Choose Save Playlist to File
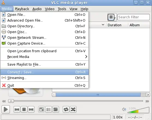The width and height of the screenshot is (152, 120). (44, 64)
